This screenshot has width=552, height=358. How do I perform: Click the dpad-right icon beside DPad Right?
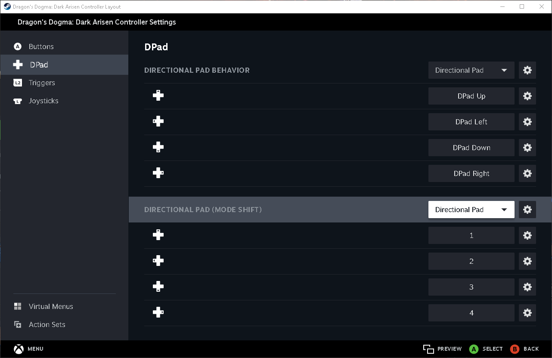tap(158, 173)
